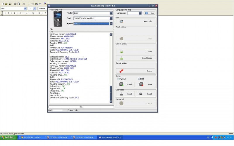Open the Ocidental script dropdown in WordPad
This screenshot has width=234, height=146.
point(42,9)
